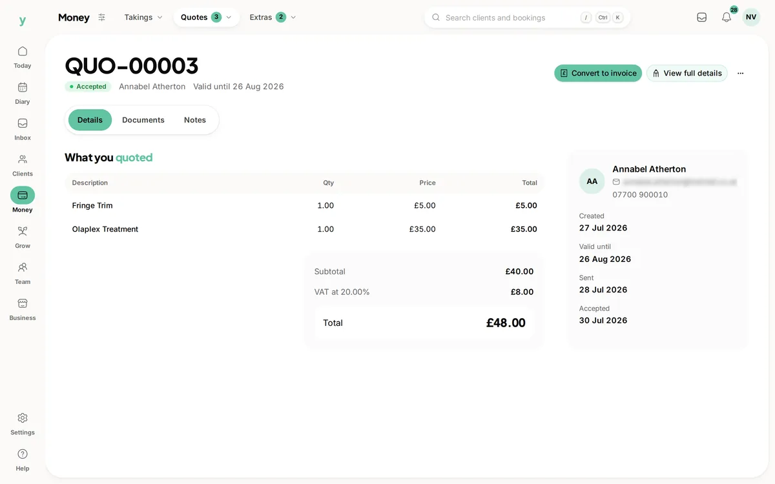The height and width of the screenshot is (484, 775).
Task: Expand the Extras dropdown
Action: pos(273,17)
